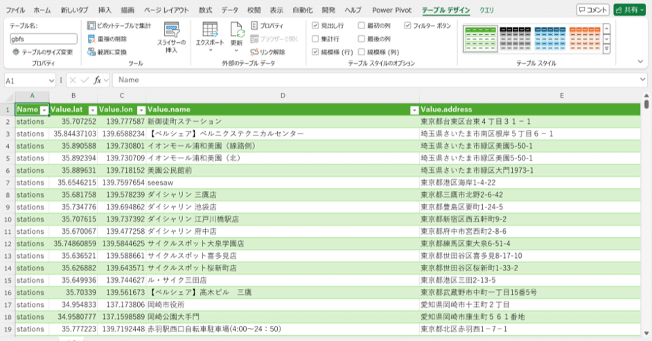Open the Value.lat filter dropdown
Screen dimensions: 652x341
(x=93, y=110)
